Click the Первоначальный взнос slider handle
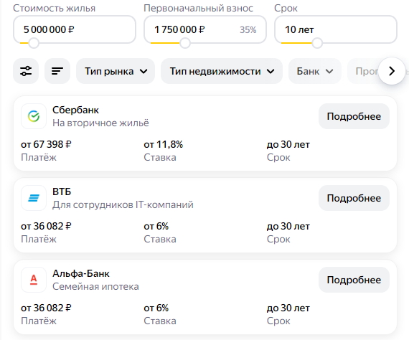 coord(185,43)
